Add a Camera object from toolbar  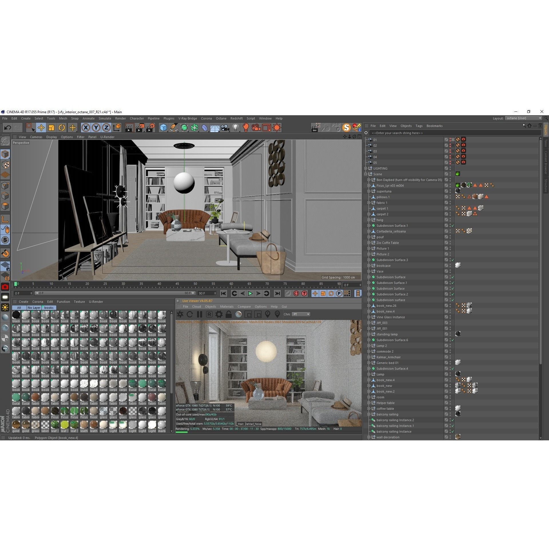225,128
